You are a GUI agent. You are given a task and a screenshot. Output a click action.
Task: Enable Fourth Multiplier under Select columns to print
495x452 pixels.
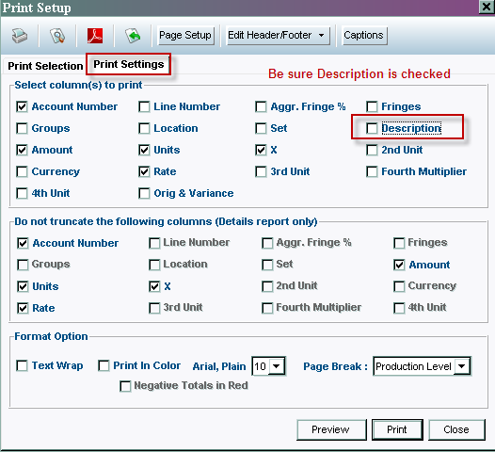click(x=372, y=171)
